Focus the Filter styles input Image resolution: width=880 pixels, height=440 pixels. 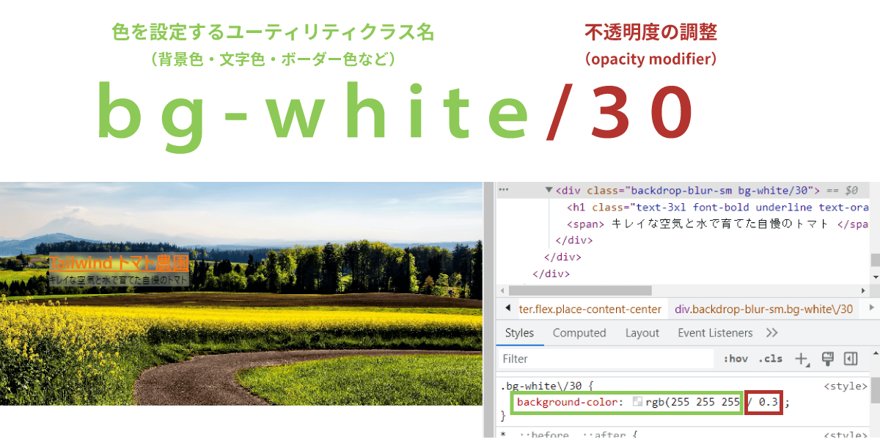[x=606, y=359]
